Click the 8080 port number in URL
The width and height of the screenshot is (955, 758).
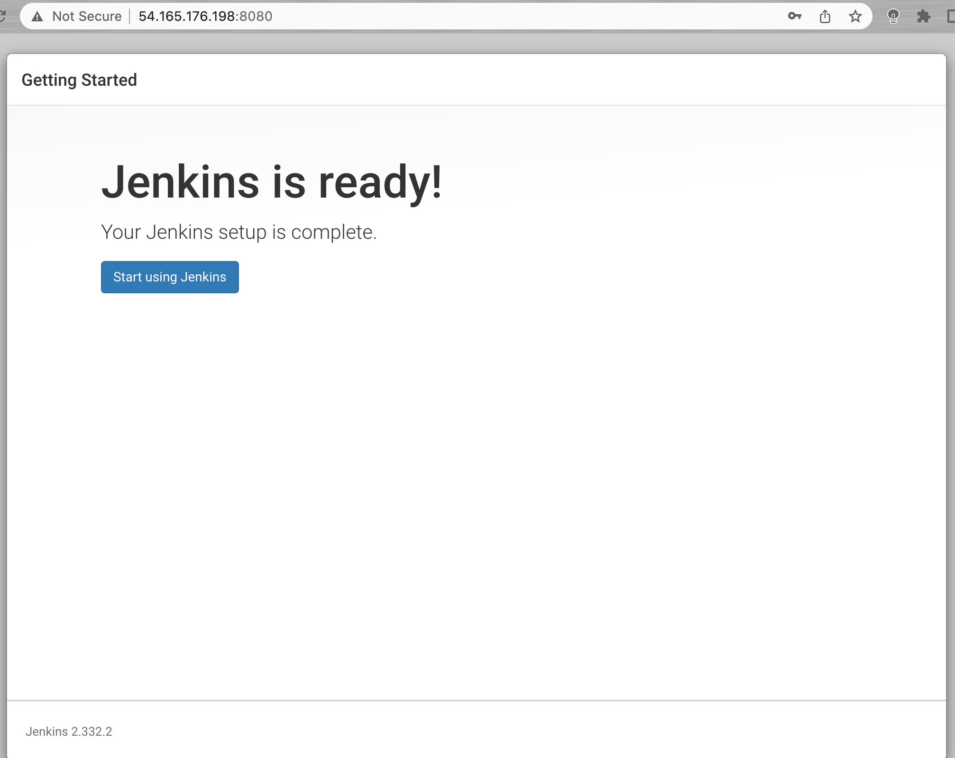(256, 17)
